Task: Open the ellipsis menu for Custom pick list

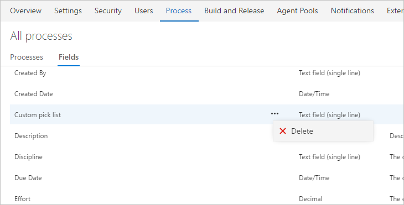Action: click(274, 113)
